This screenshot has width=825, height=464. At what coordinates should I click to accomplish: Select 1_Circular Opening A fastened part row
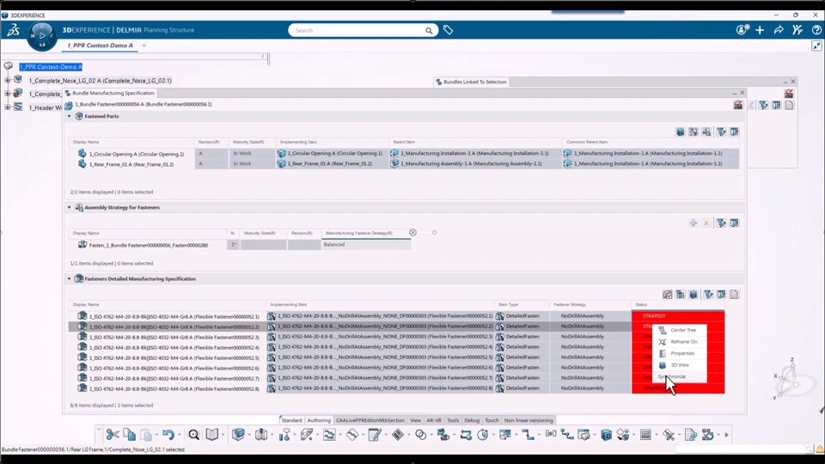tap(404, 154)
